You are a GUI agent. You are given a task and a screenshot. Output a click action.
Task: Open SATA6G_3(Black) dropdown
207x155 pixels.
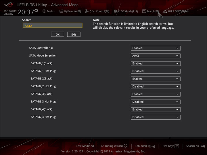coord(156,94)
